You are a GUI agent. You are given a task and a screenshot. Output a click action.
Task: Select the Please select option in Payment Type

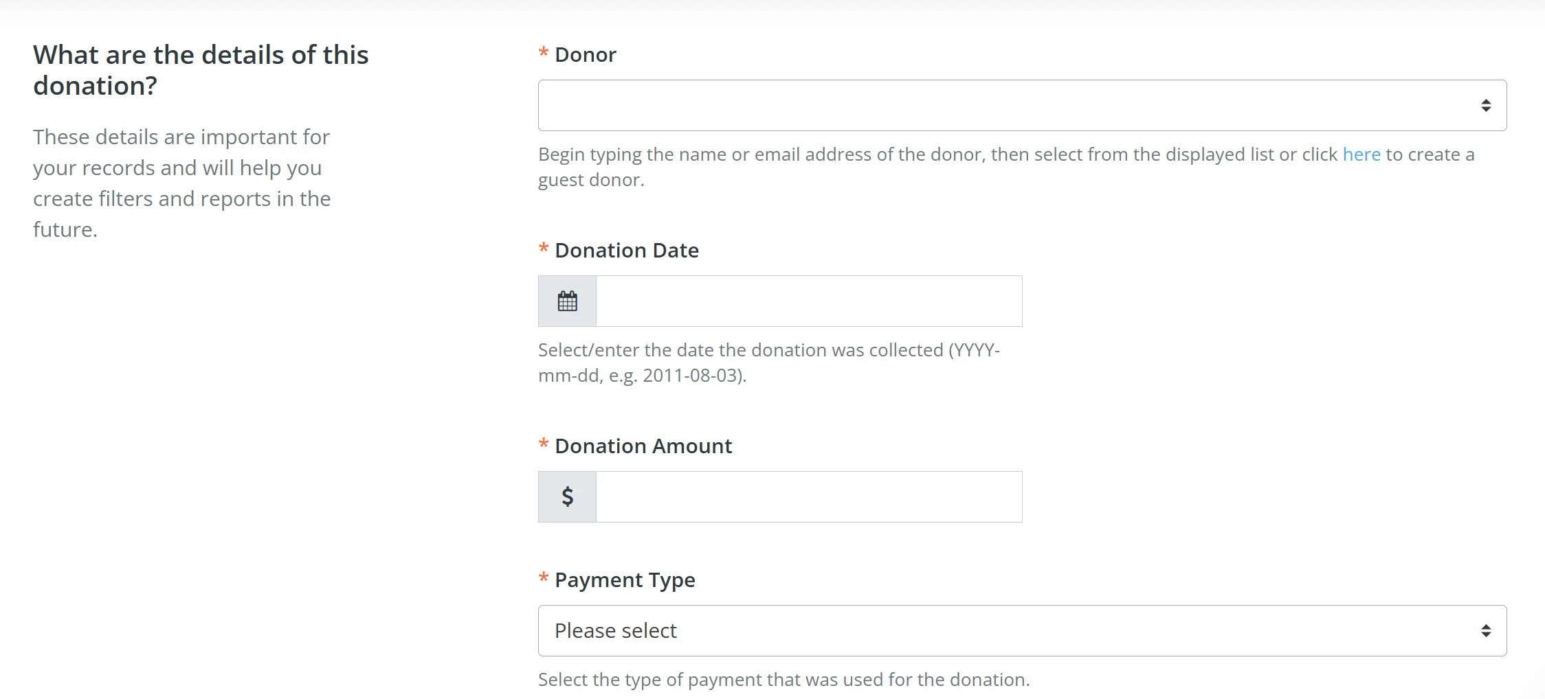616,630
